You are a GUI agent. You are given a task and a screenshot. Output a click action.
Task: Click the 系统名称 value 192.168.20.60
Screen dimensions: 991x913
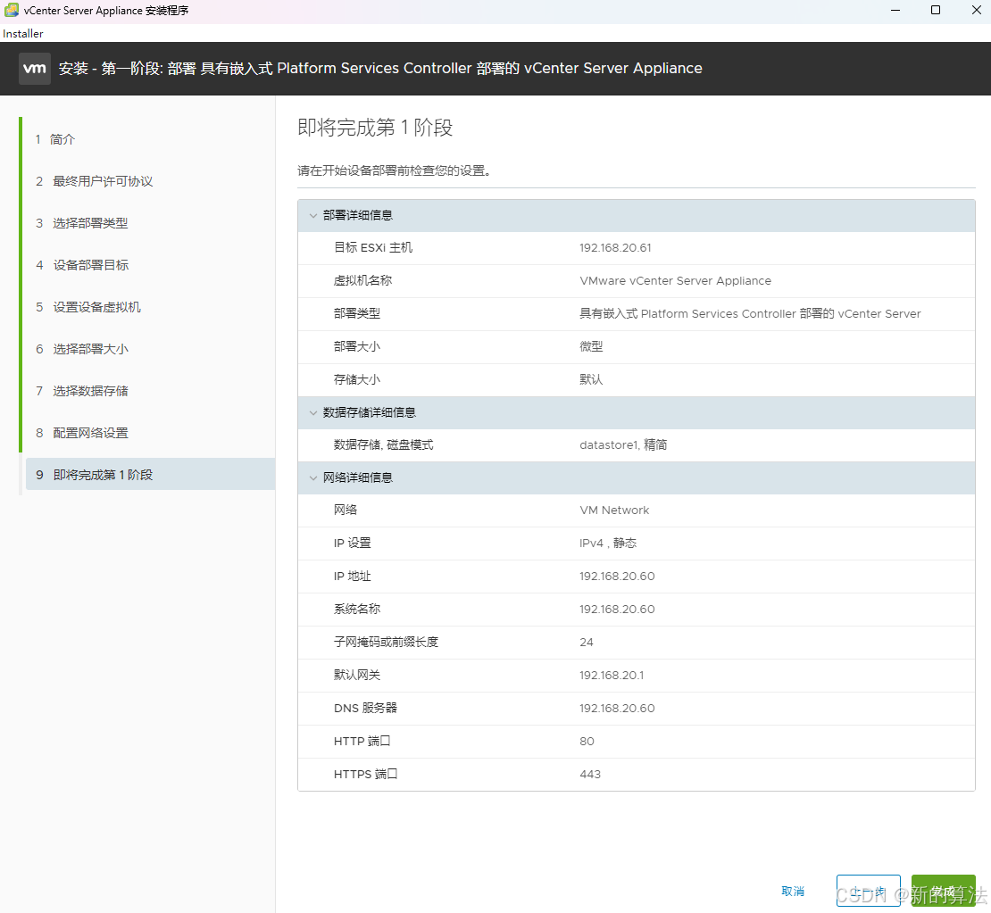617,609
